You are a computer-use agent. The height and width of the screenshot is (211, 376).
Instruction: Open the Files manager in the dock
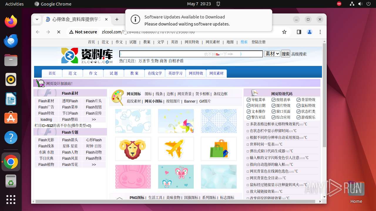(x=11, y=60)
